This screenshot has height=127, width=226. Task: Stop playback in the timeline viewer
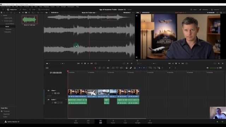(x=176, y=64)
